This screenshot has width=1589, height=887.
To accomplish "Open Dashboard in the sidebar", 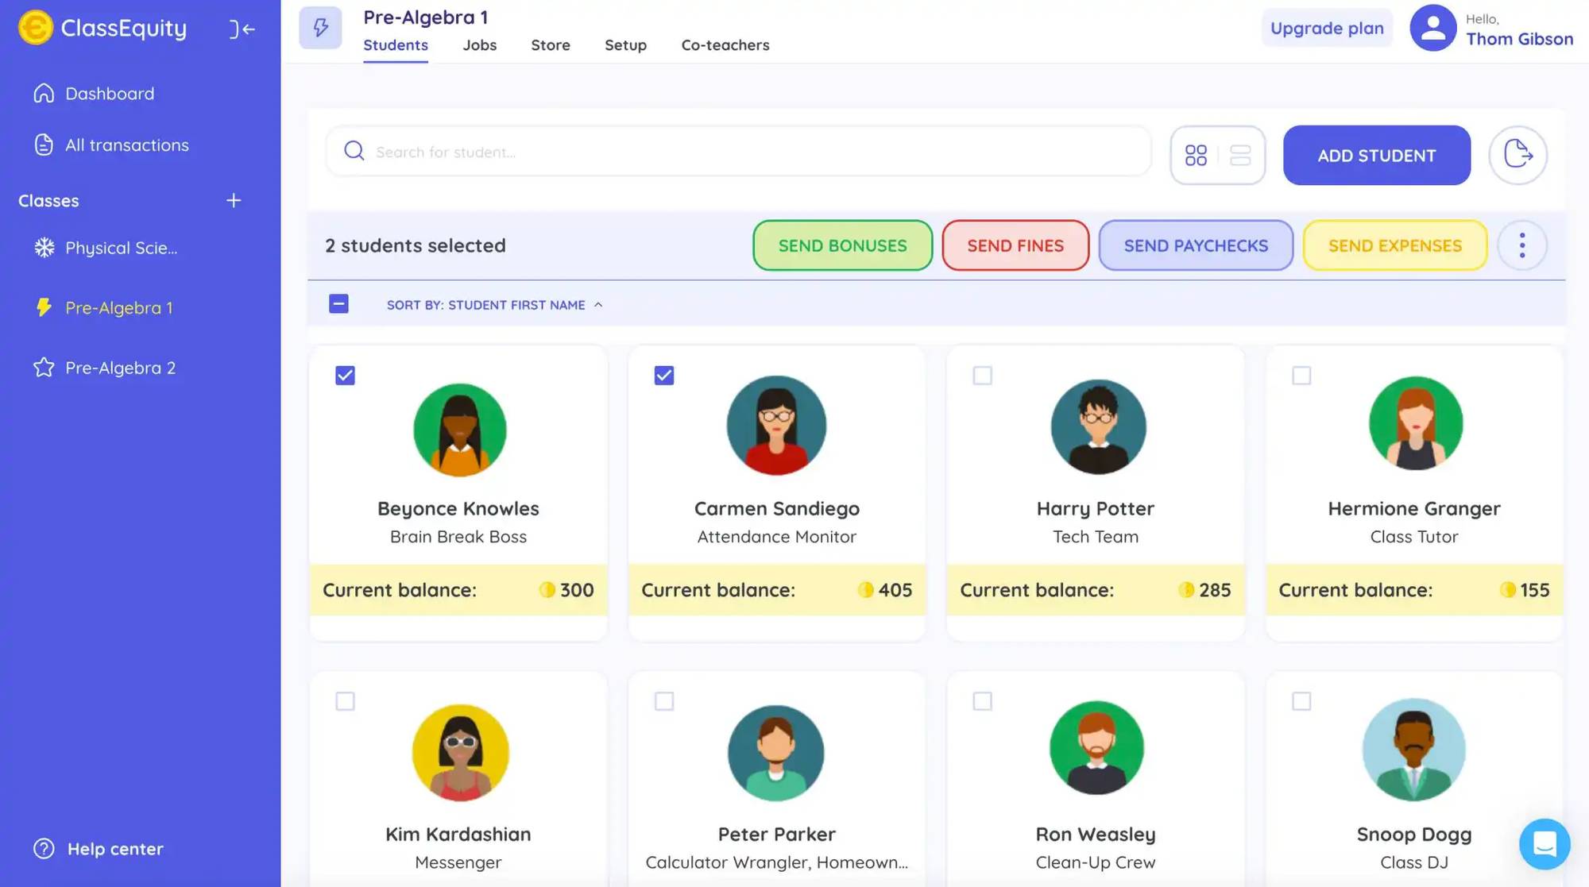I will pyautogui.click(x=110, y=94).
